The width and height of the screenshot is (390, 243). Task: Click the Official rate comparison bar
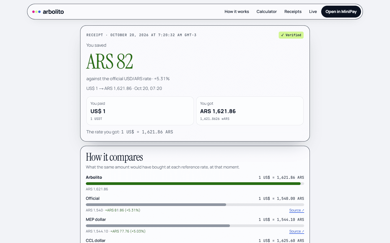195,205
